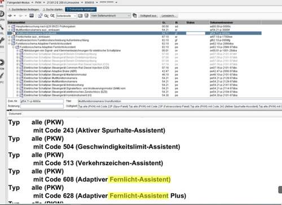This screenshot has height=205, width=282.
Task: Open the back arrow history dropdown
Action: point(15,16)
